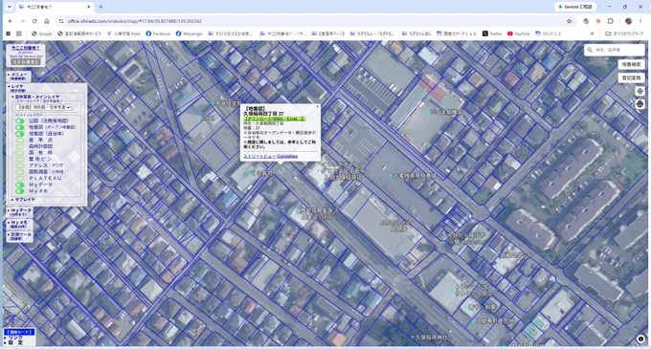Collapse the 空中写真・メインレイヤ section
The height and width of the screenshot is (349, 651).
click(x=36, y=97)
